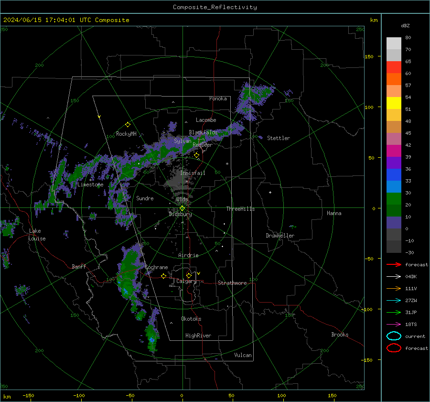Click the Brooks label
Viewport: 430px width, 402px height.
[340, 335]
